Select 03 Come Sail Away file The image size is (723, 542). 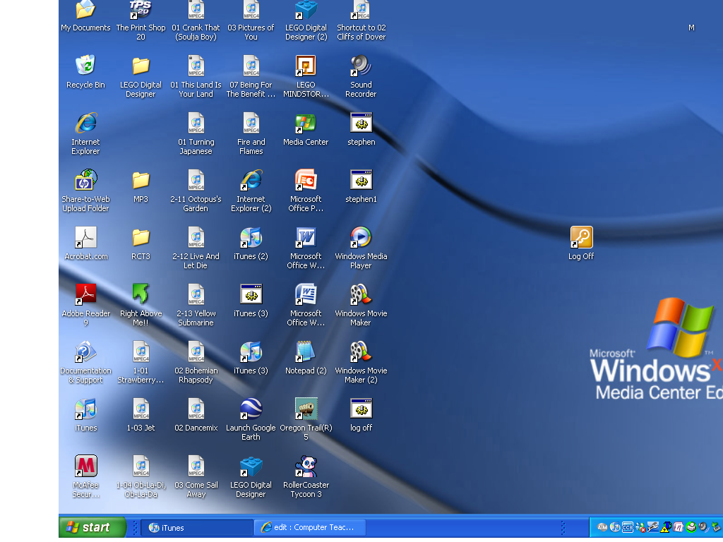pyautogui.click(x=196, y=476)
